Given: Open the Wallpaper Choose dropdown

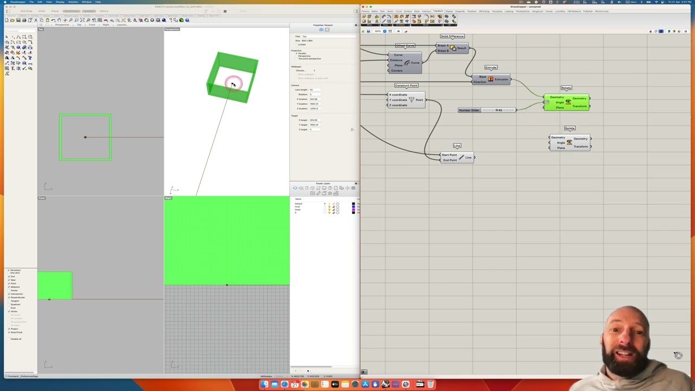Looking at the screenshot, I should coord(306,71).
